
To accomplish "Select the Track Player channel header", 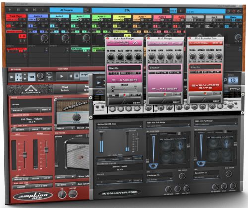I will point(16,16).
